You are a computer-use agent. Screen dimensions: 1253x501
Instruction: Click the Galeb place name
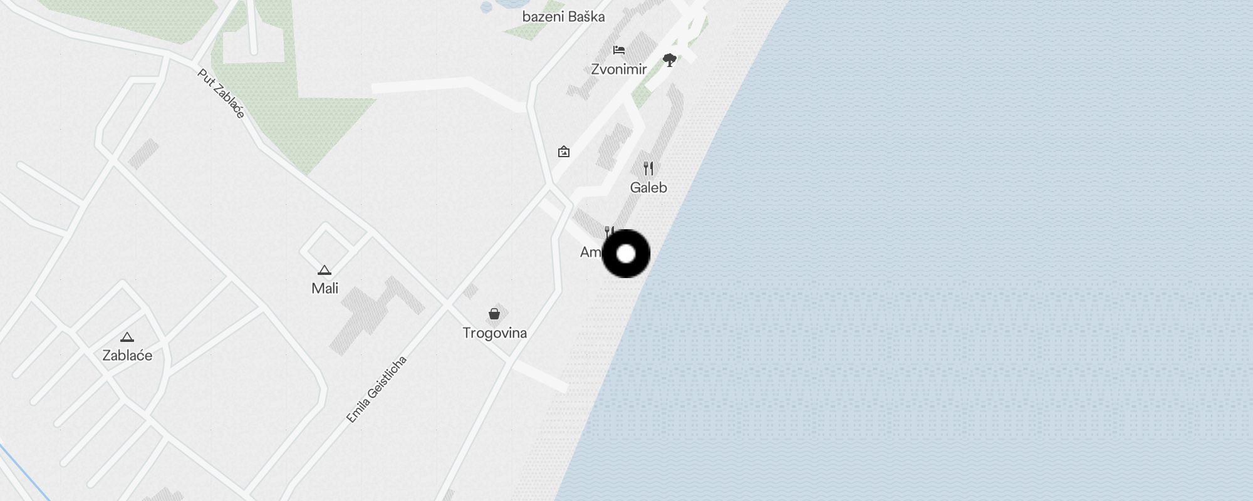pos(648,187)
